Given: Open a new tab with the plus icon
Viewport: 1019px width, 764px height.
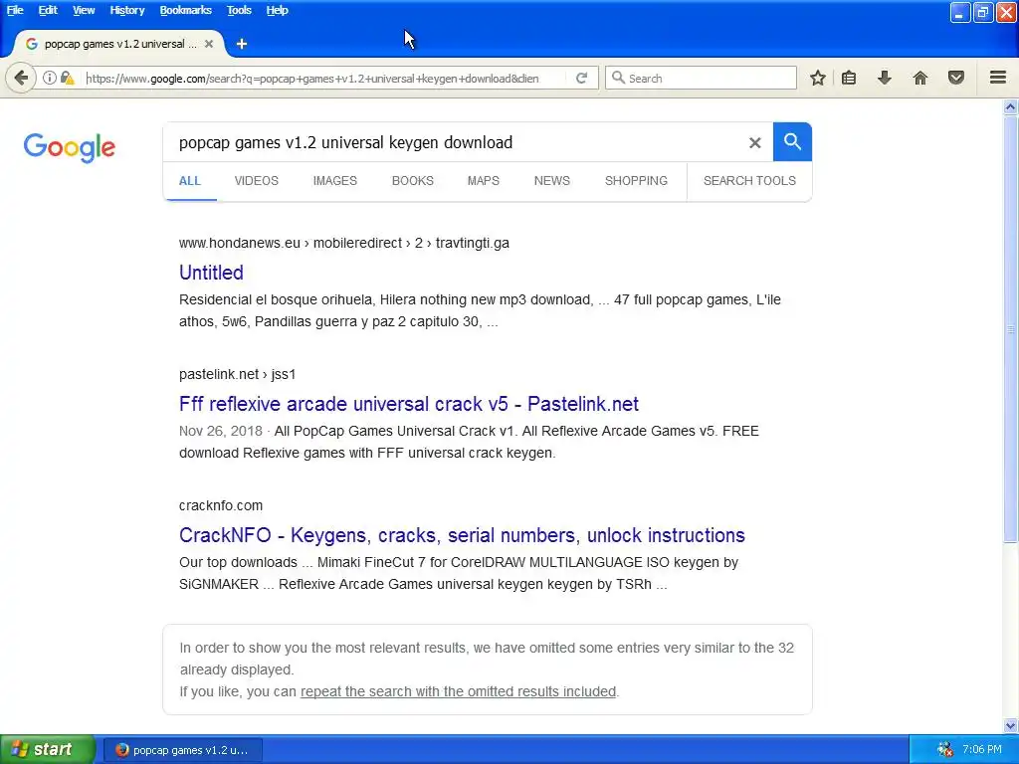Looking at the screenshot, I should (242, 44).
